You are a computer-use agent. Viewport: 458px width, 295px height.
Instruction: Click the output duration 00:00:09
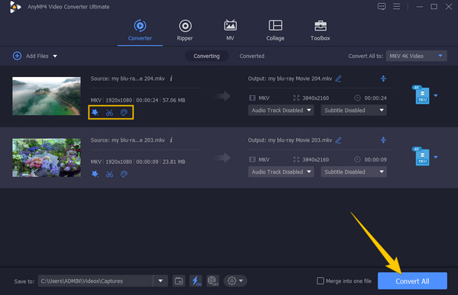pyautogui.click(x=376, y=159)
